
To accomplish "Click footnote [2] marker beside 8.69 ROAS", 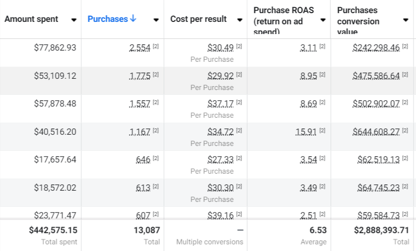I will [x=322, y=103].
